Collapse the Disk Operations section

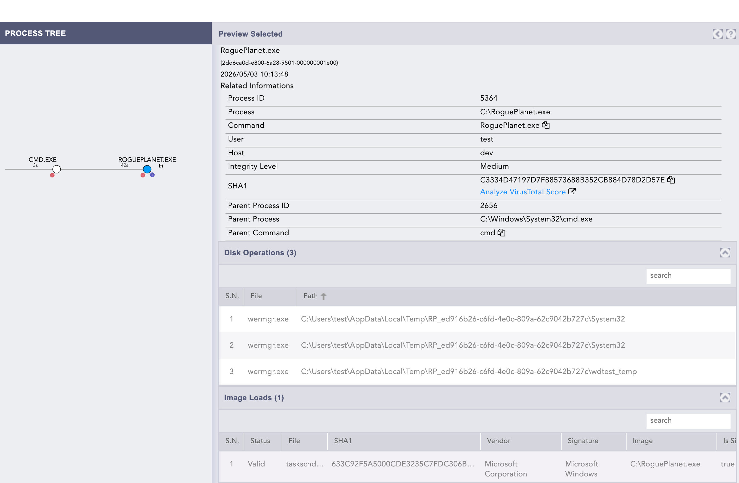coord(725,252)
